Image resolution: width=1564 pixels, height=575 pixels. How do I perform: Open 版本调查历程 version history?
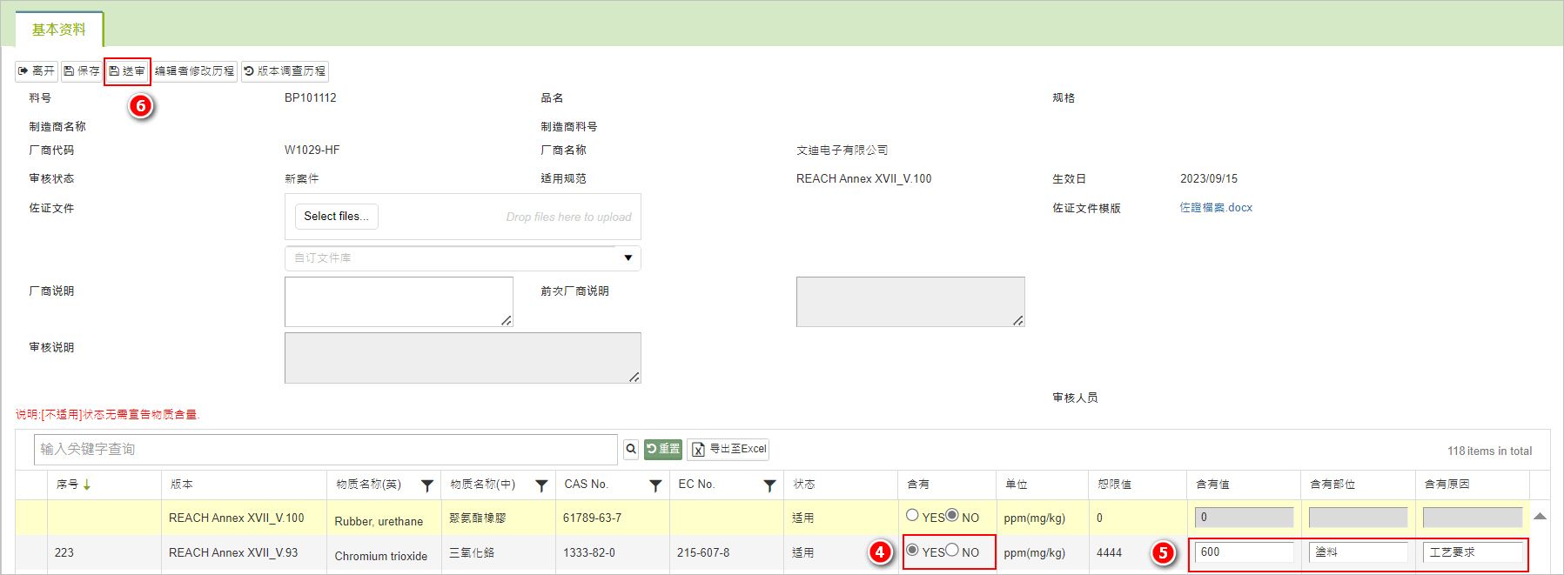pos(285,71)
